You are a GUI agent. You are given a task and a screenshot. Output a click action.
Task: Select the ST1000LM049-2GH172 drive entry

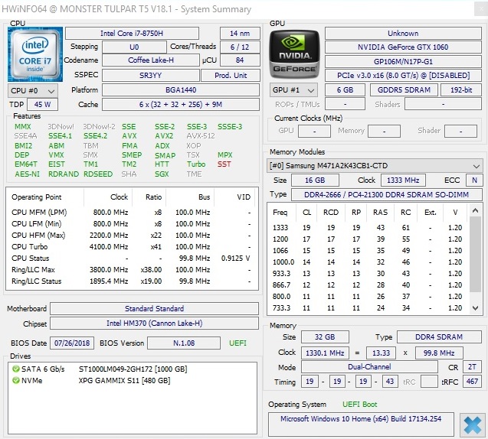click(133, 369)
